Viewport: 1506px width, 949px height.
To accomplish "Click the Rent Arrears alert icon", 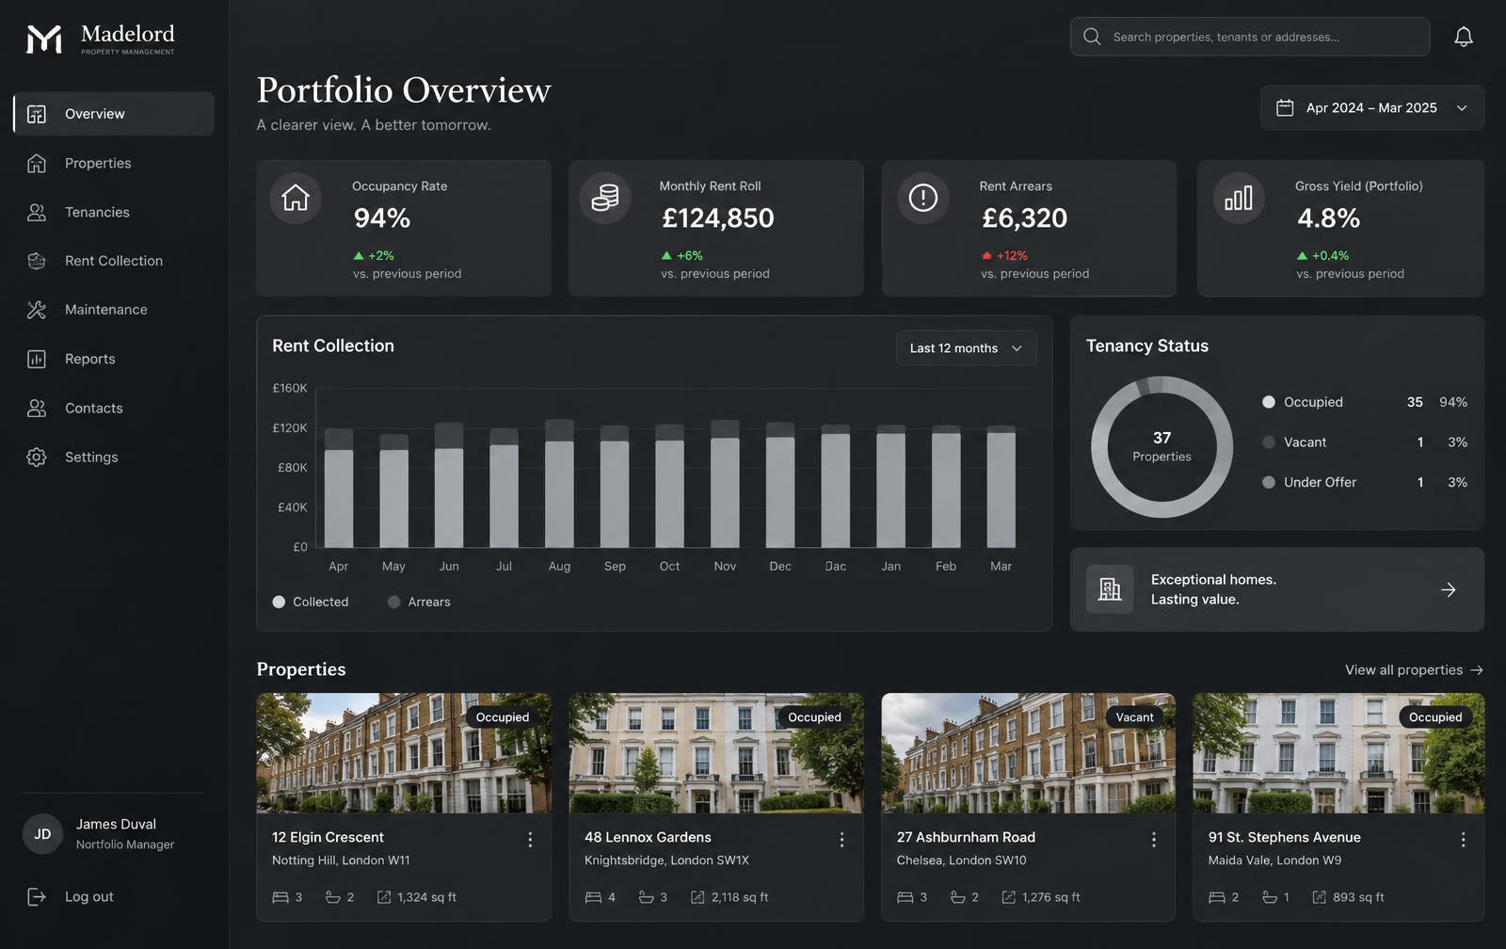I will click(922, 198).
